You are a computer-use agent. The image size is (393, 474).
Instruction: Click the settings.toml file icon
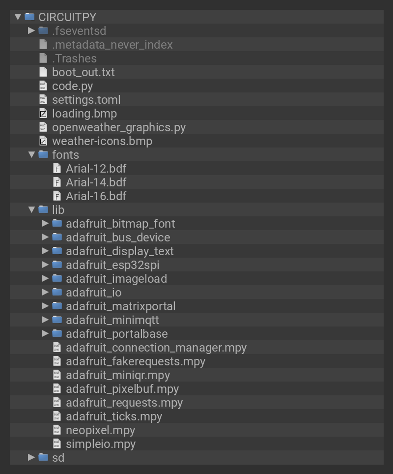tap(43, 100)
